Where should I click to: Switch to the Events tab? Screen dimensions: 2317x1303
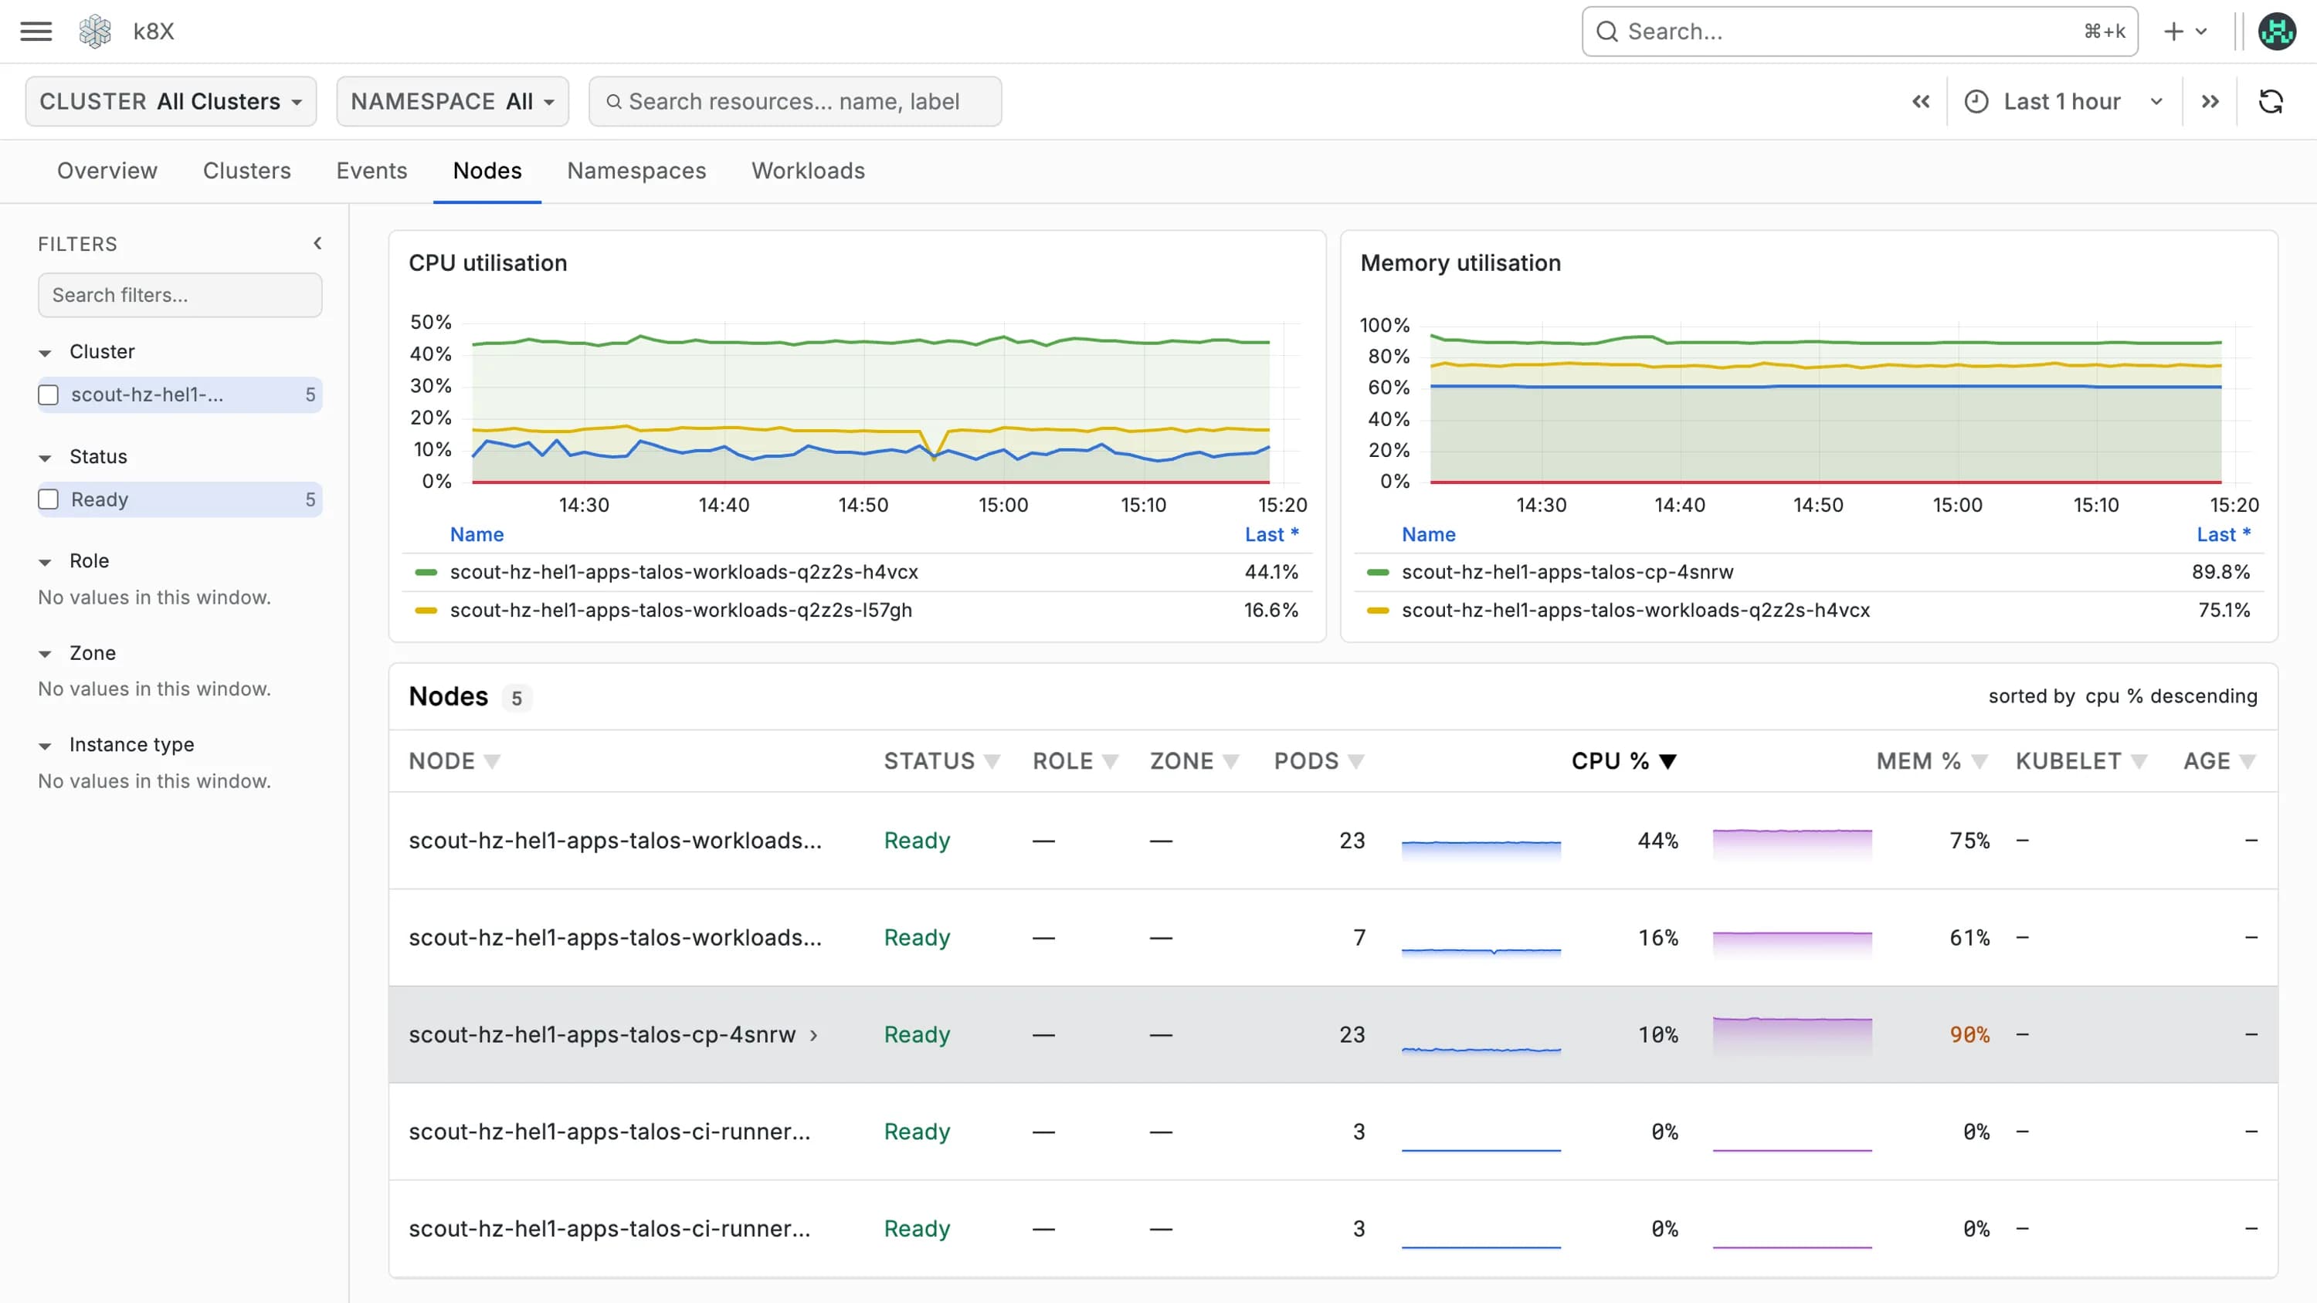[371, 171]
